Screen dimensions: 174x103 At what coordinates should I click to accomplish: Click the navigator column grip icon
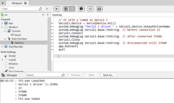click(47, 9)
